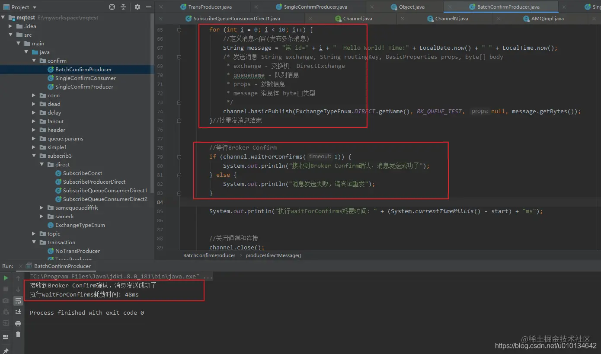
Task: Click BatchConfirmProducer breadcrumb in editor
Action: point(209,255)
